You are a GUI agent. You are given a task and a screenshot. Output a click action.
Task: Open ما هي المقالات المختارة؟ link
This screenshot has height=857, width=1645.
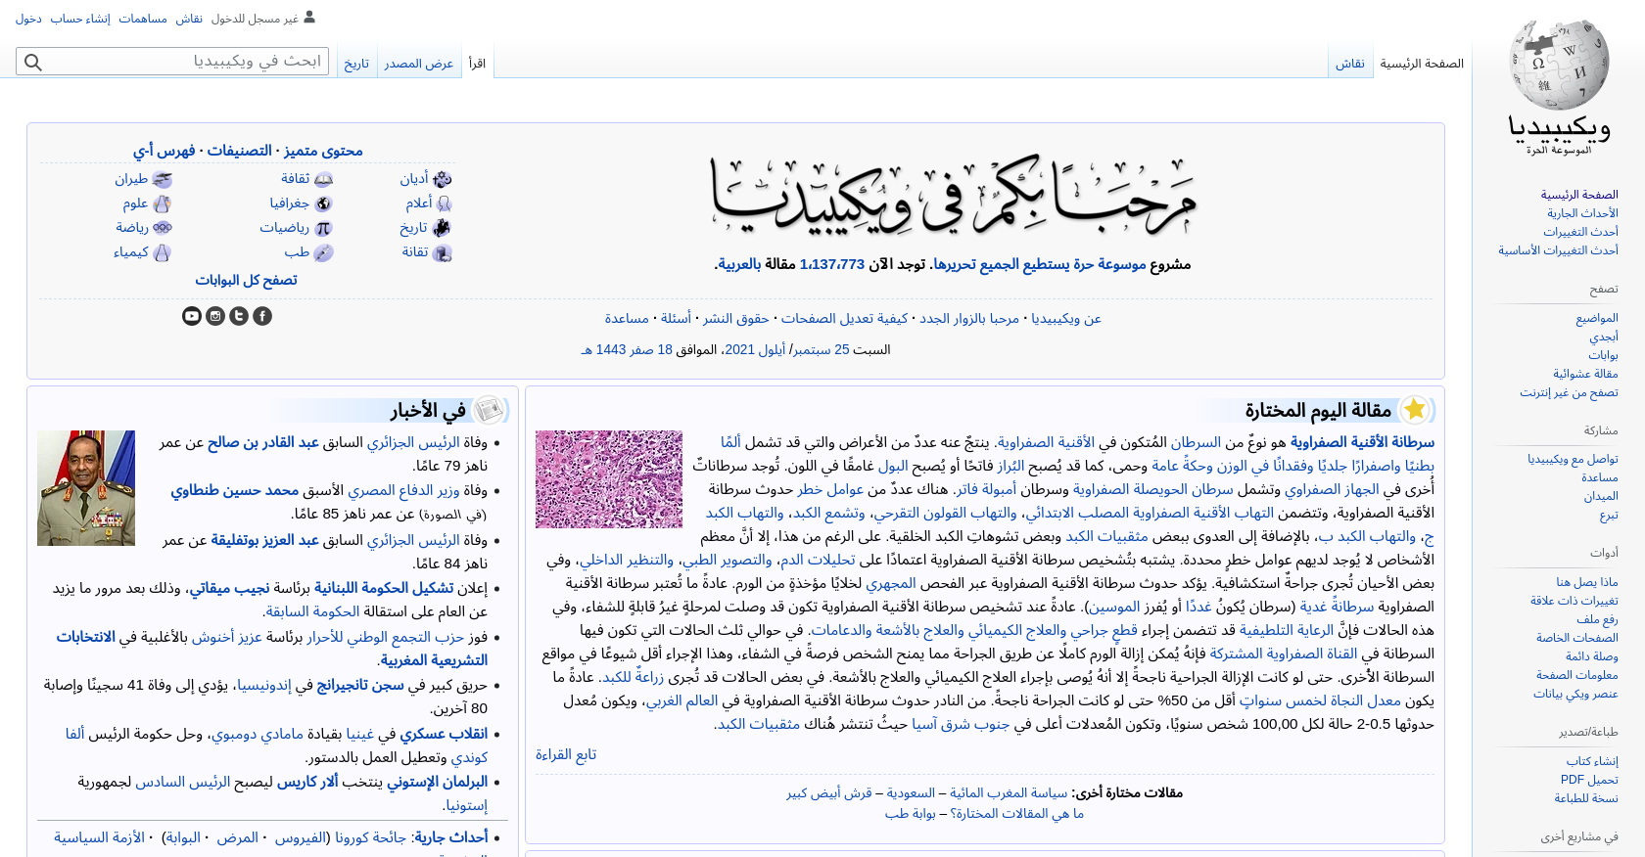(1016, 813)
